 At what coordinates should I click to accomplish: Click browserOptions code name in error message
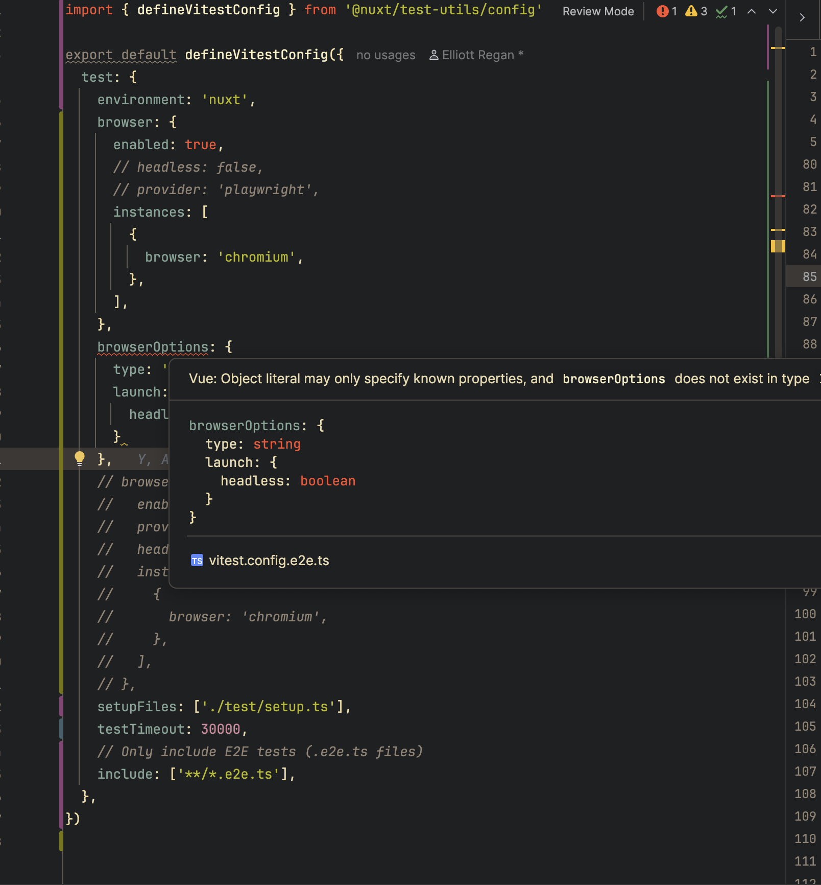pos(614,379)
